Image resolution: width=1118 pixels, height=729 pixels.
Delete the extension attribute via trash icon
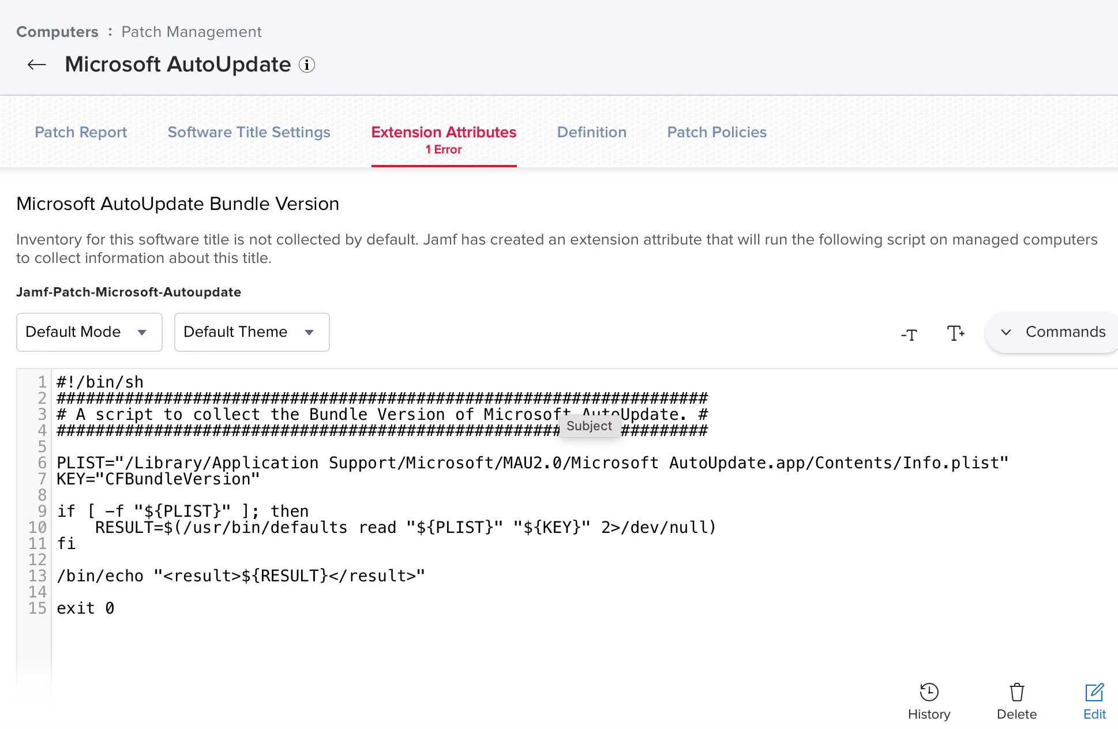(1016, 701)
